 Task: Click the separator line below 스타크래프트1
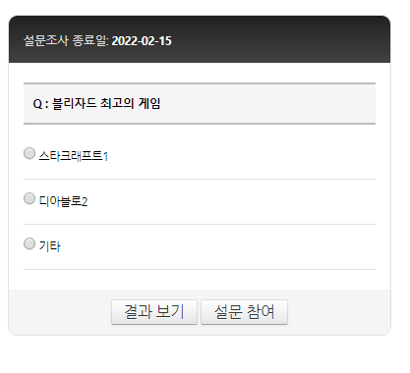(200, 180)
